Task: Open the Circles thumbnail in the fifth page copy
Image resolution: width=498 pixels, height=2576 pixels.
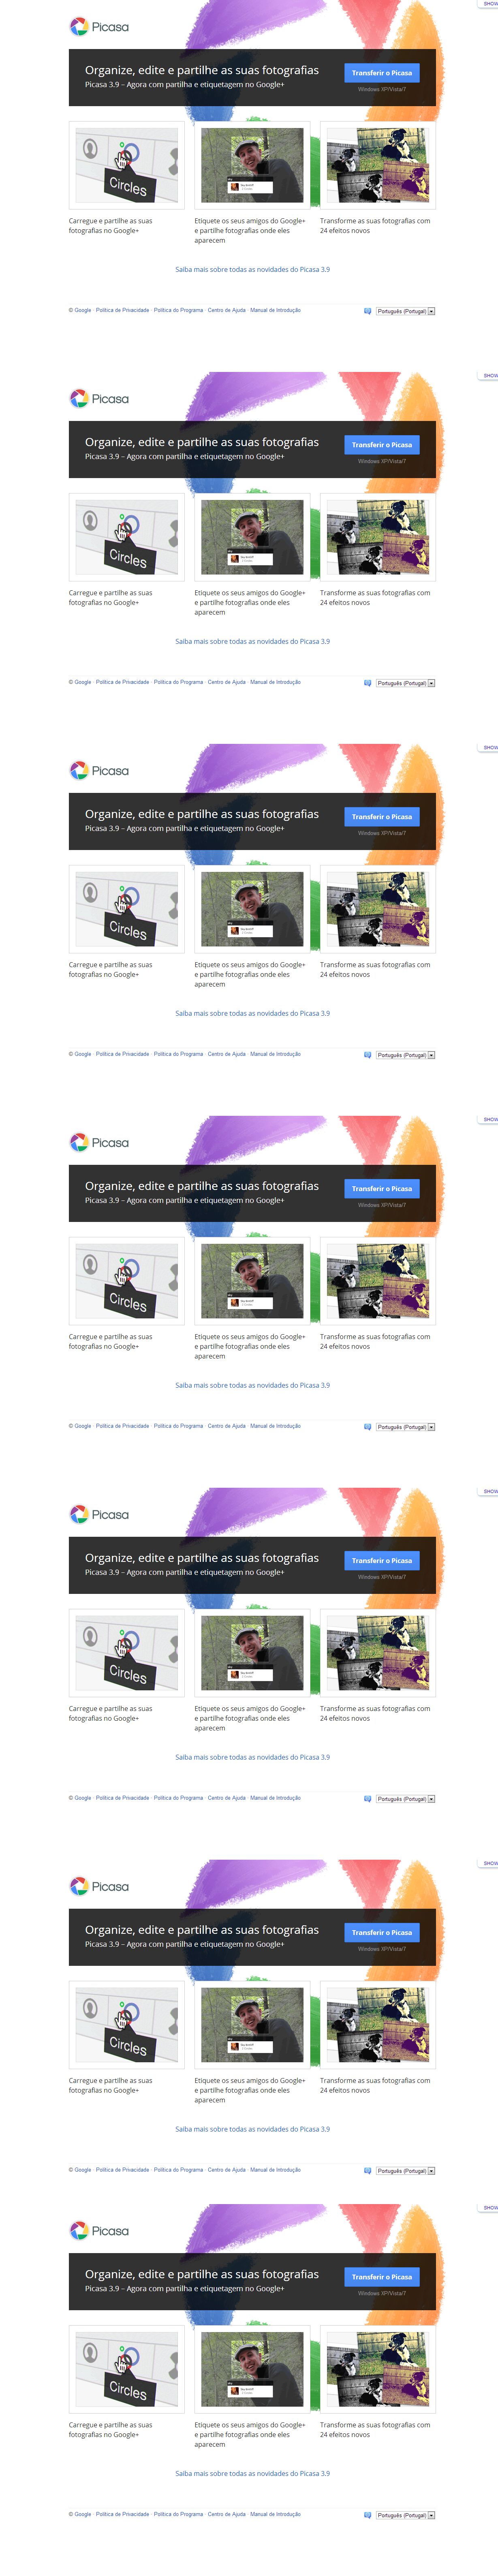Action: click(x=126, y=1653)
